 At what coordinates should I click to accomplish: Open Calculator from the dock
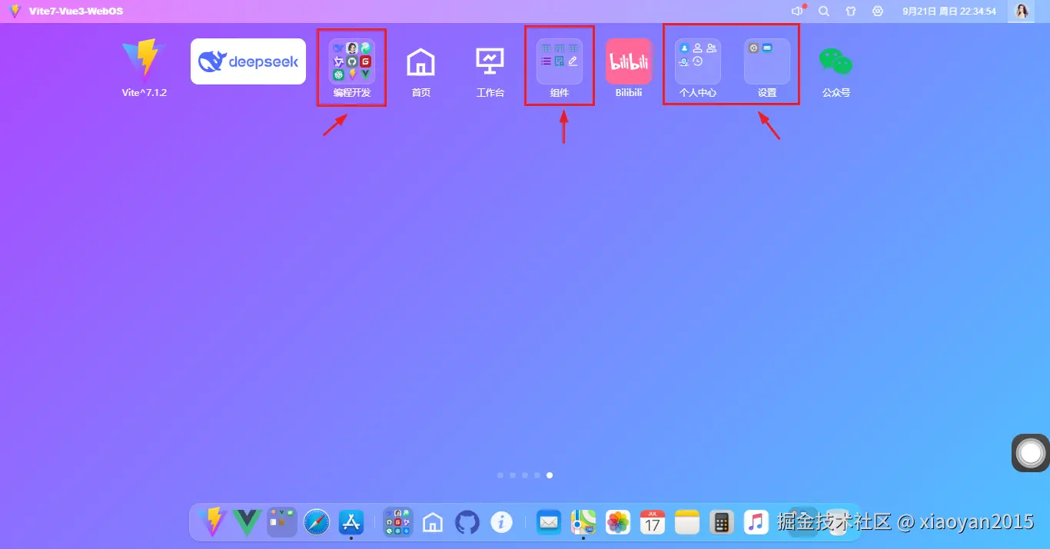[722, 522]
